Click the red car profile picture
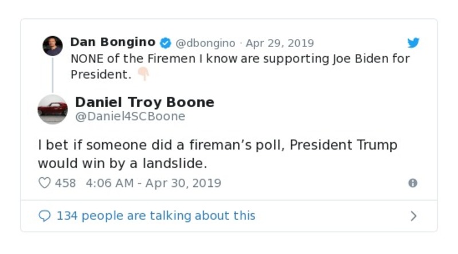Image resolution: width=458 pixels, height=254 pixels. (x=52, y=109)
